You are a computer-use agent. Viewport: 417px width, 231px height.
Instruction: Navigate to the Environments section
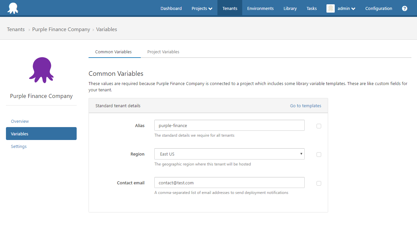pos(260,8)
